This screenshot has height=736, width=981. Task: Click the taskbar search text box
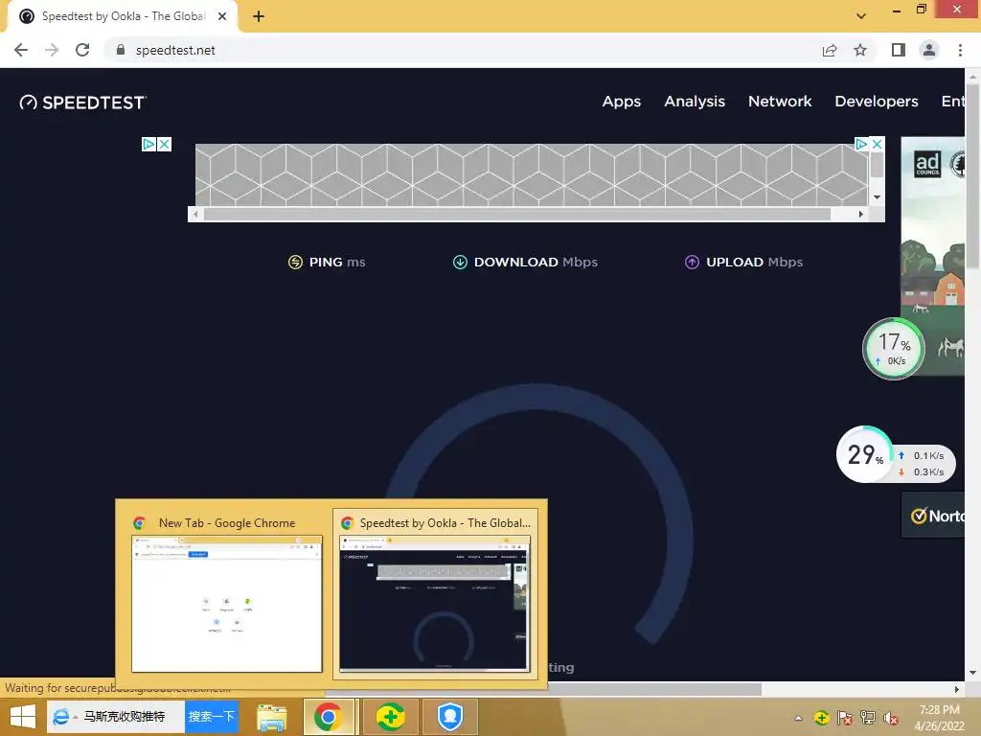click(125, 717)
